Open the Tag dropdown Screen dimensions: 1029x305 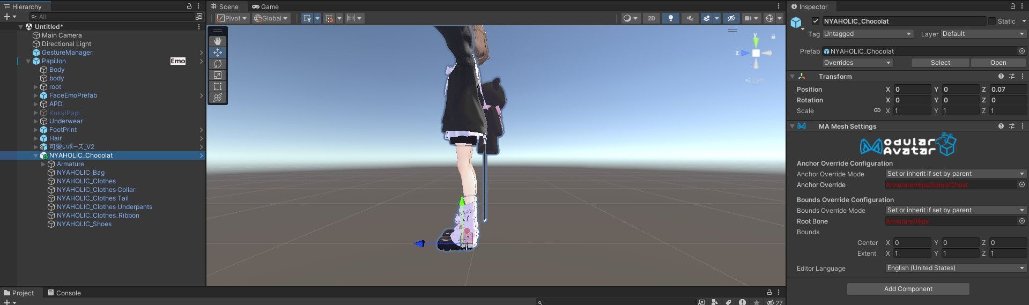click(x=868, y=34)
